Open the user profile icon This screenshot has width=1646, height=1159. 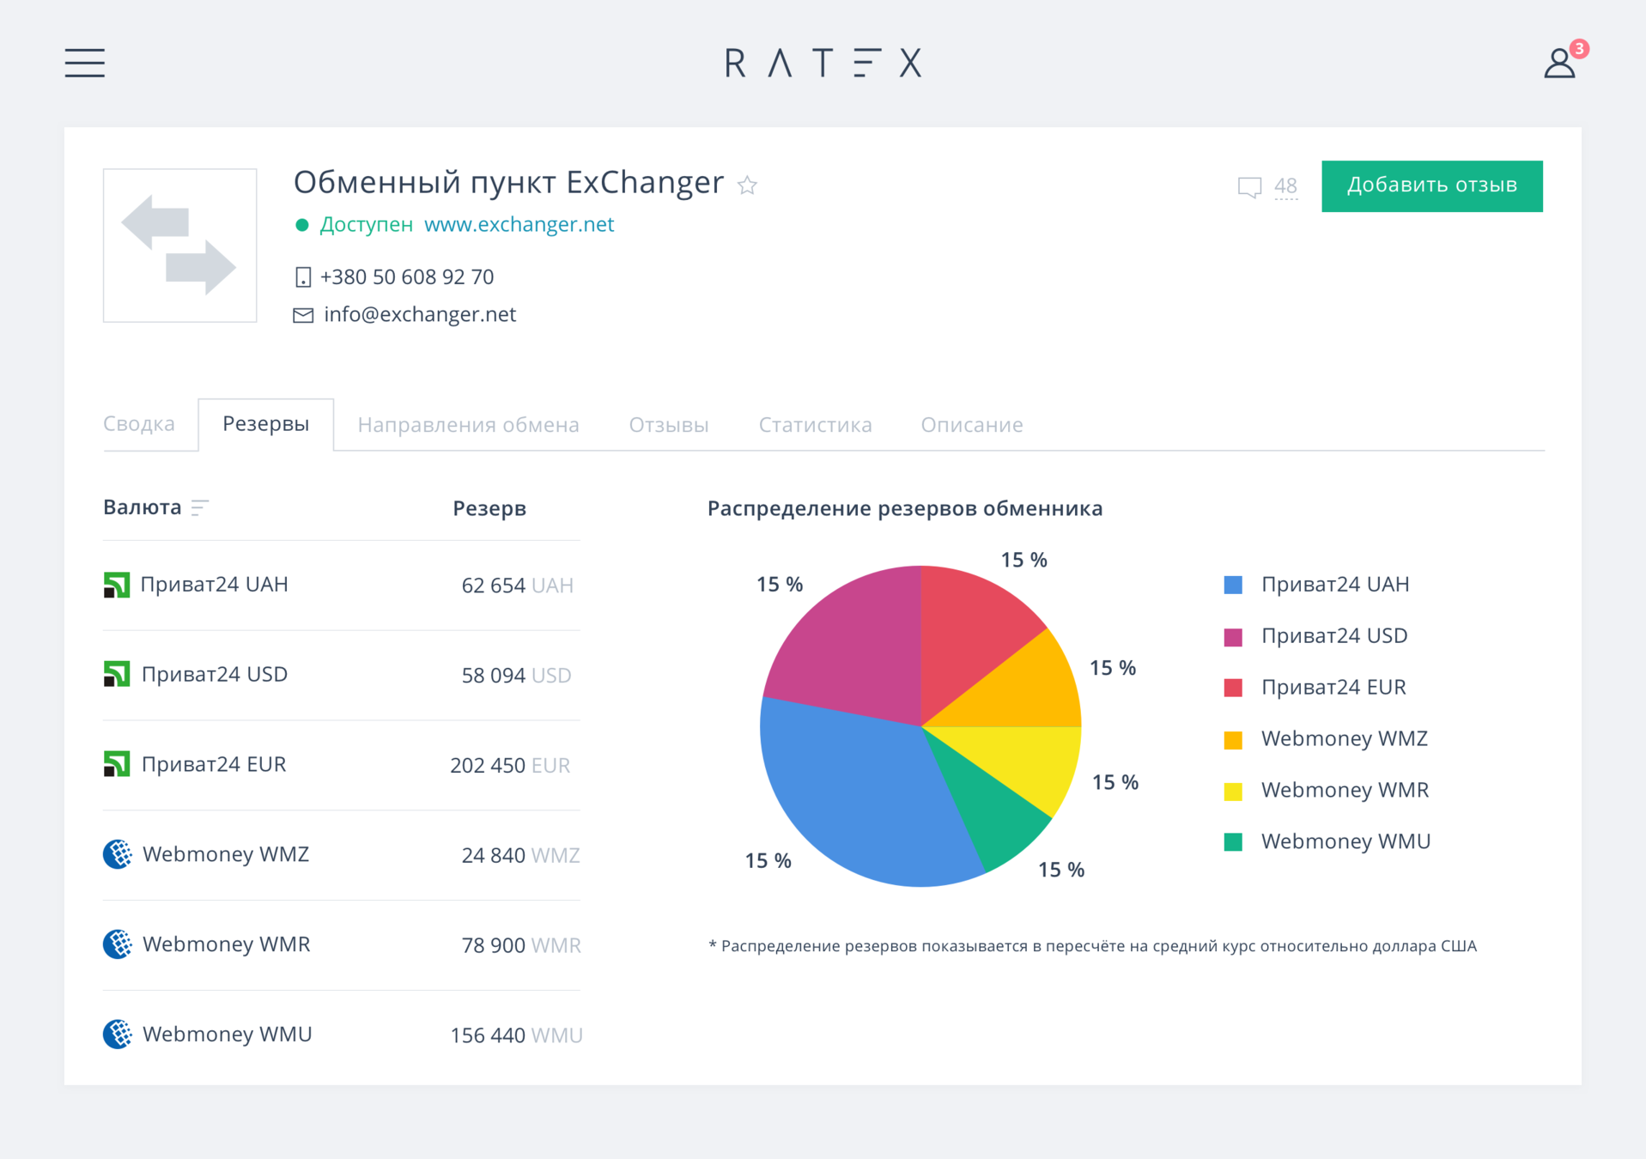(1558, 64)
